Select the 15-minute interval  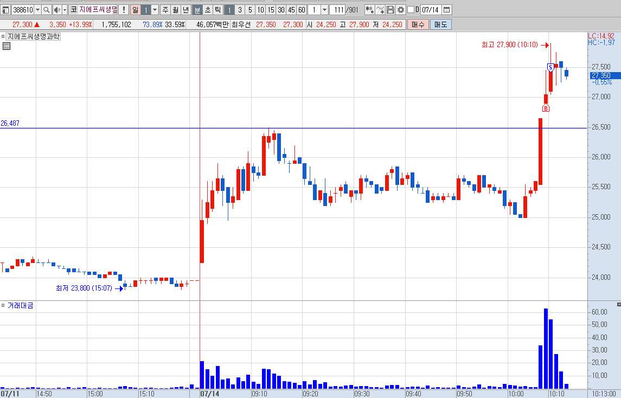(x=271, y=10)
